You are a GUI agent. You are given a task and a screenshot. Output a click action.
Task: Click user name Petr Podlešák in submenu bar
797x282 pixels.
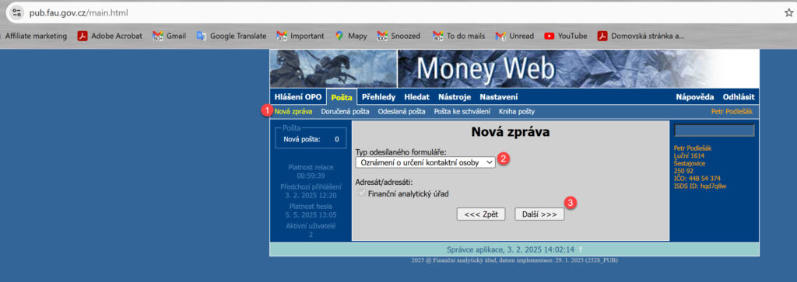click(x=732, y=112)
